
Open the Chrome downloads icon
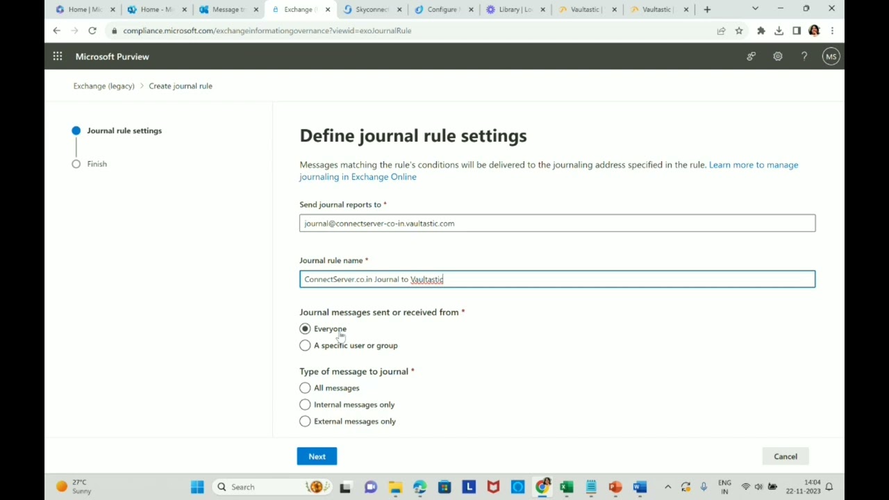tap(779, 31)
